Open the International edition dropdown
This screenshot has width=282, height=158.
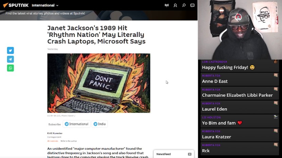tap(45, 5)
